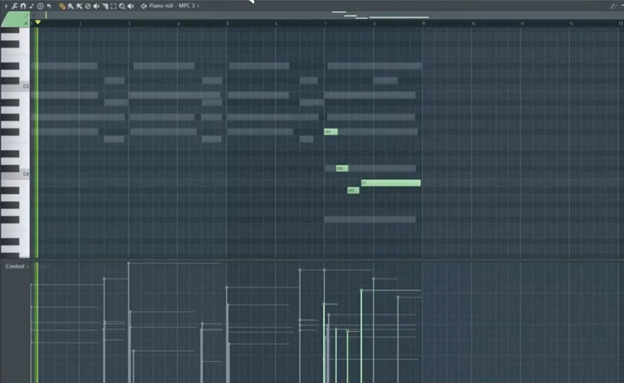
Task: Click the green portamento curve icon
Action: pyautogui.click(x=26, y=15)
